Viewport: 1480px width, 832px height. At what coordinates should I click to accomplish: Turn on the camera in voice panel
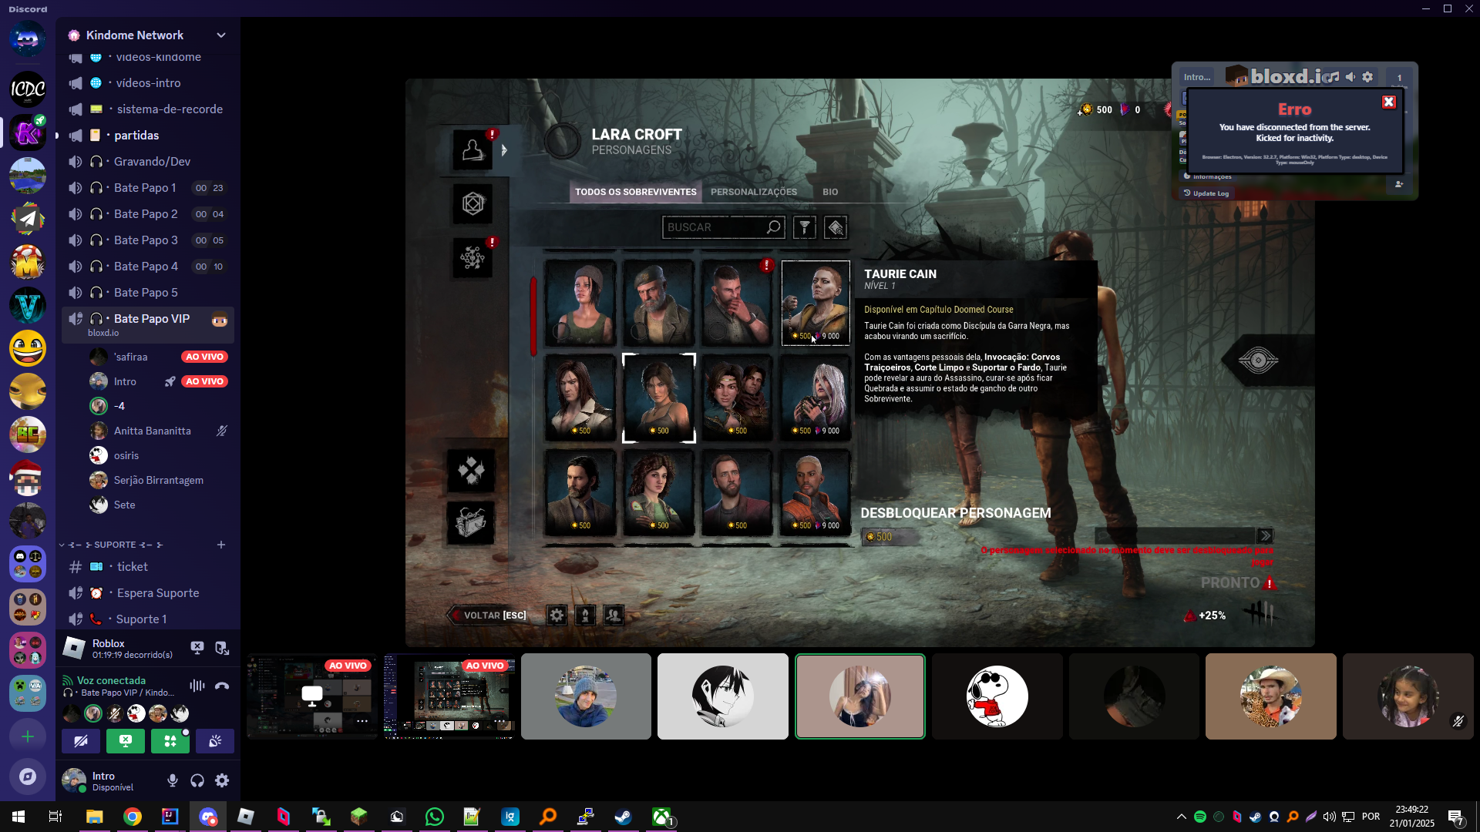click(81, 741)
